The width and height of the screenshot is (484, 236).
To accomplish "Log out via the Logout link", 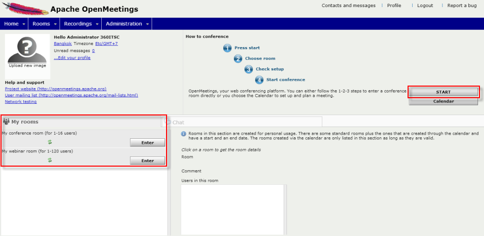I will click(x=425, y=6).
